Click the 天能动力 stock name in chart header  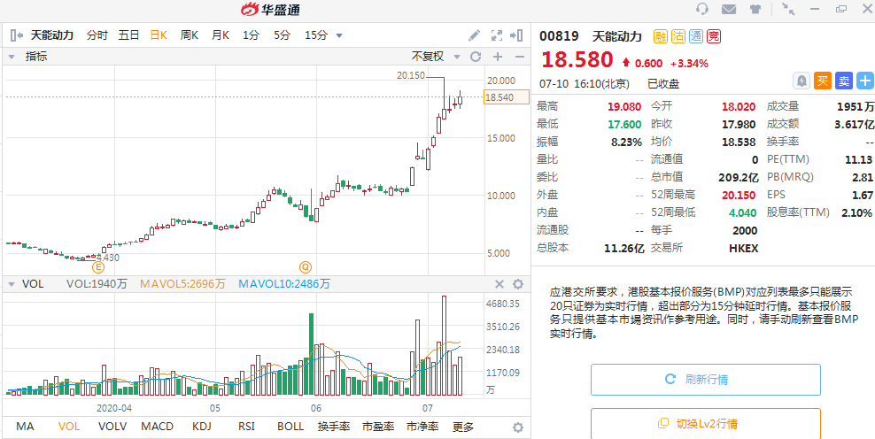point(52,35)
